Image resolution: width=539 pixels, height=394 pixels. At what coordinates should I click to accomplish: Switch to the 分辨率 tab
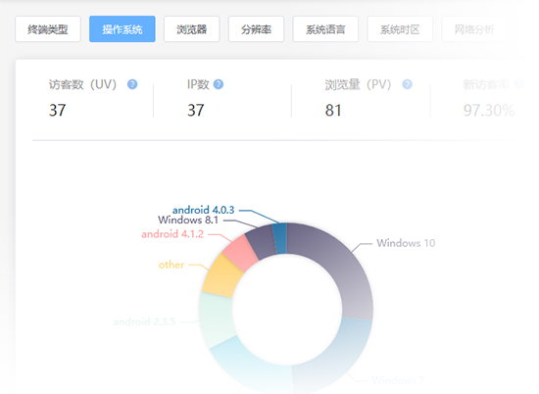click(x=256, y=29)
